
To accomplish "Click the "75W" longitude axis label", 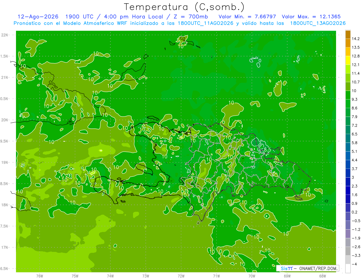I will [x=75, y=276].
